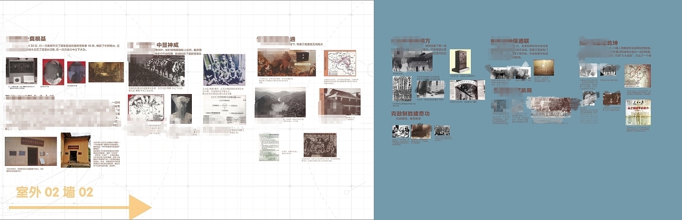Open the yellow manuscript image under 保通联
Image resolution: width=682 pixels, height=220 pixels.
544,67
